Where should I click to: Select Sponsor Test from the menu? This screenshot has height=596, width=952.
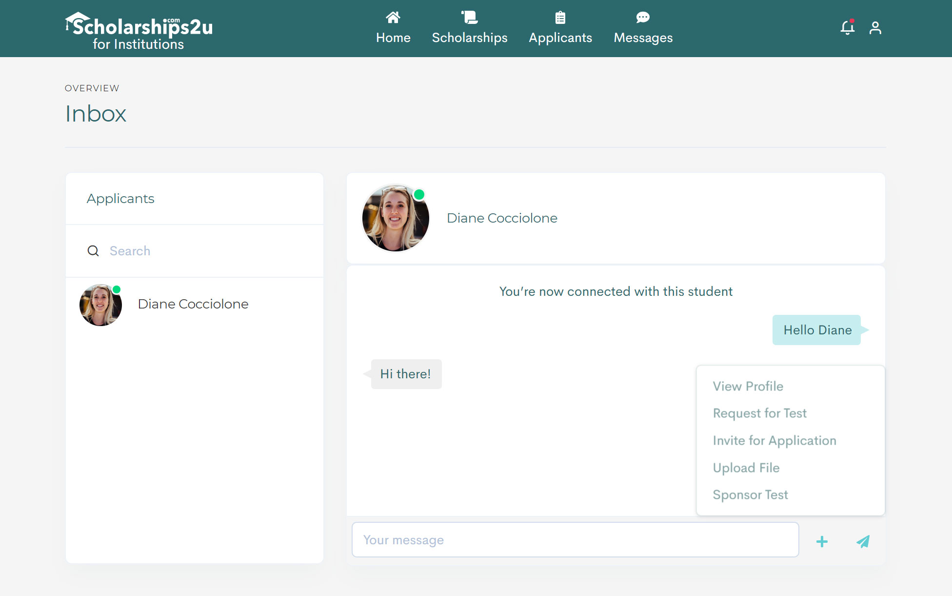click(x=751, y=494)
